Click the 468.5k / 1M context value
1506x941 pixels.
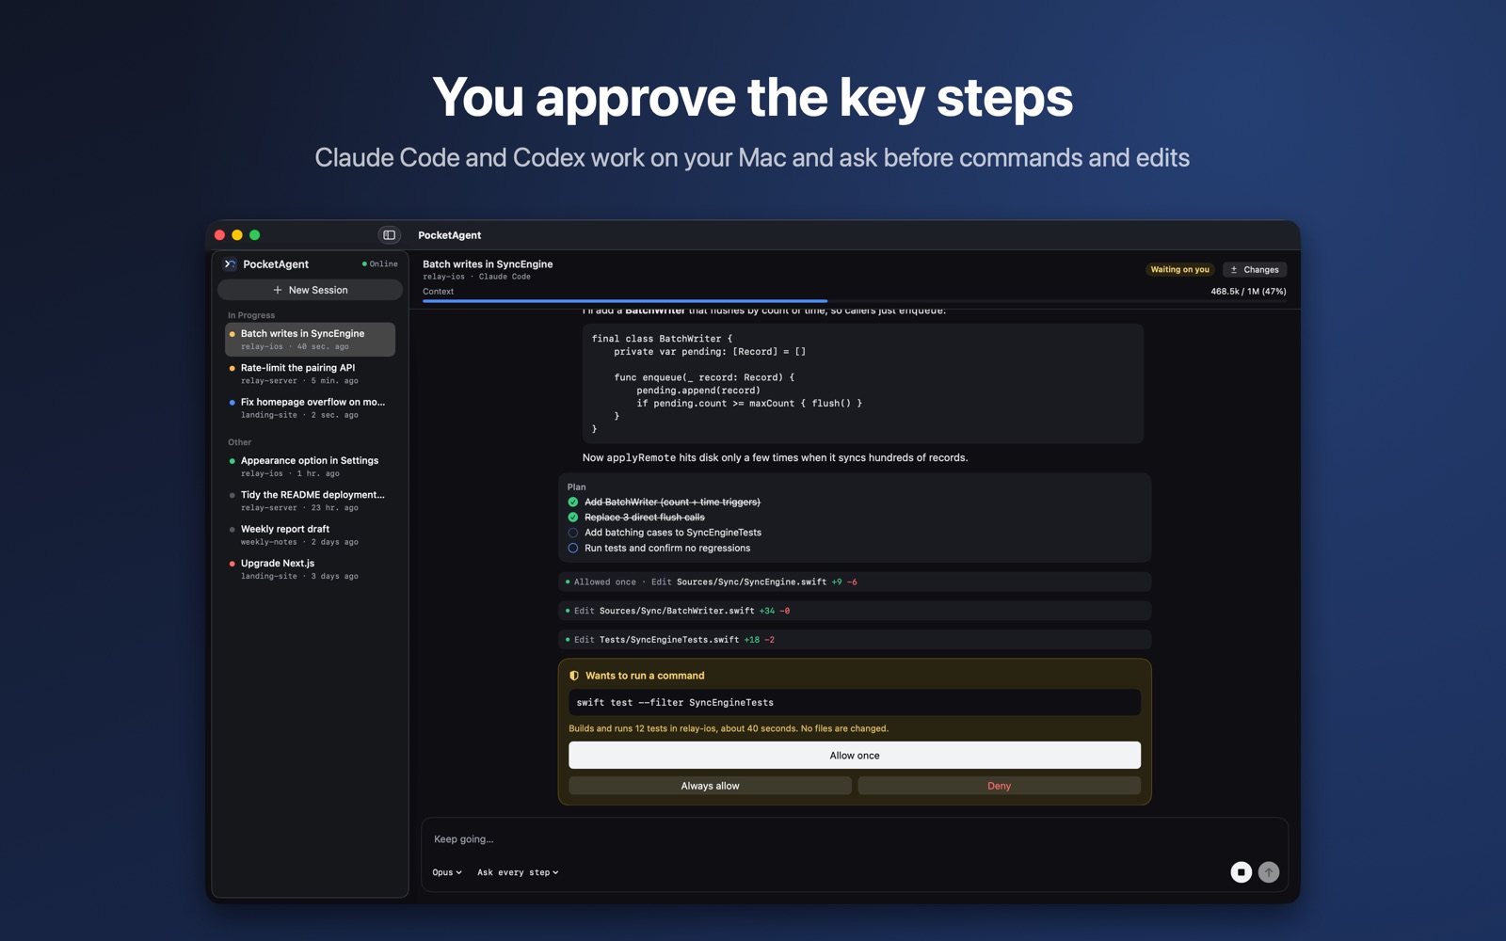tap(1248, 292)
